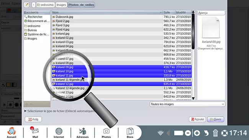Open the Adresses contacts icon
The image size is (249, 140).
pos(82,133)
